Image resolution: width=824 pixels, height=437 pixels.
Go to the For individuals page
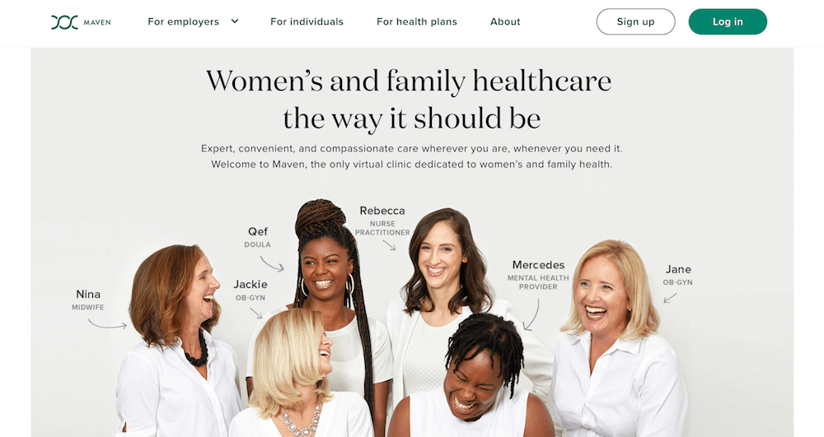[307, 21]
